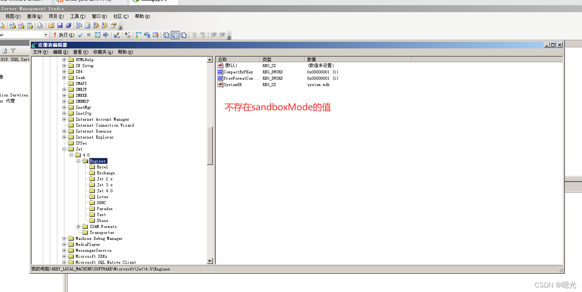This screenshot has height=292, width=582.
Task: Click the Parse checkmark icon
Action: 80,35
